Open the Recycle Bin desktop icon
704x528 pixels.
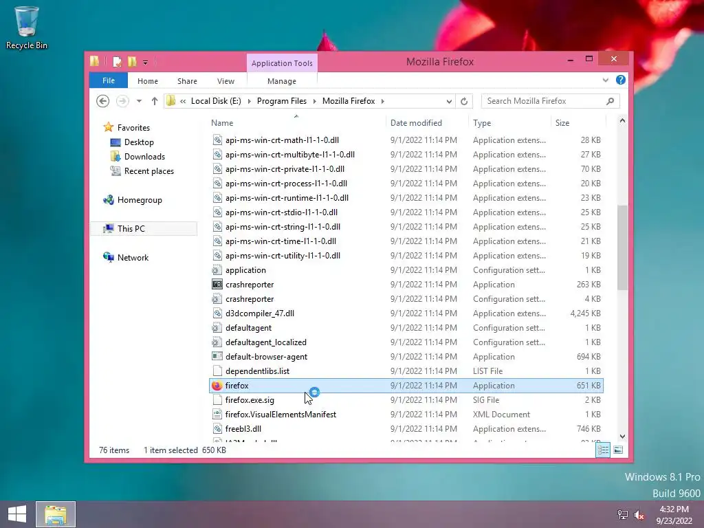pos(27,27)
